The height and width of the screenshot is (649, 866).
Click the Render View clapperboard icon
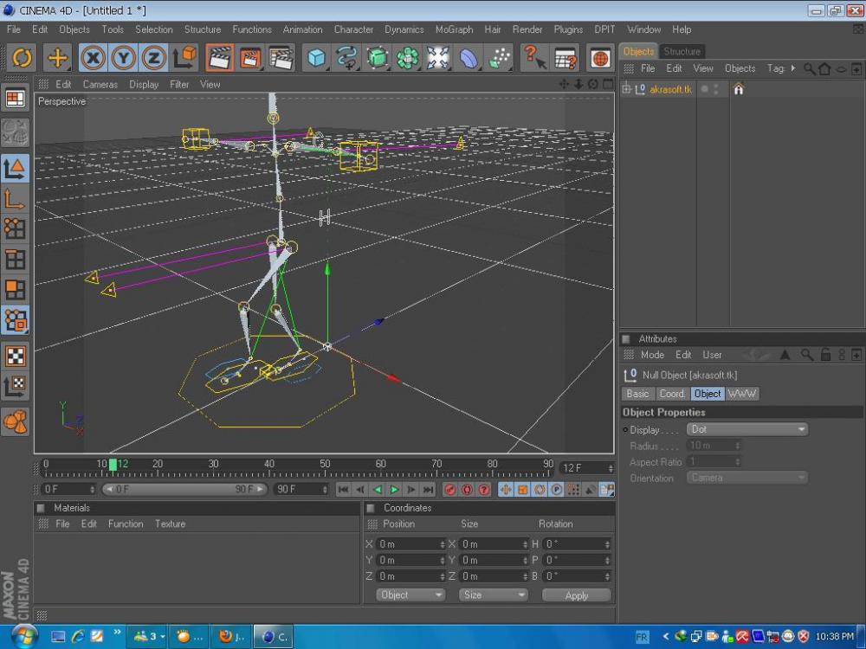219,58
